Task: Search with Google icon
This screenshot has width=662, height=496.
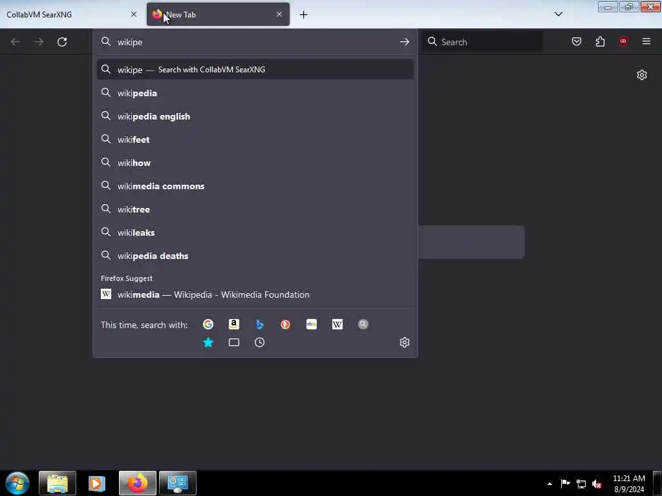Action: tap(208, 324)
